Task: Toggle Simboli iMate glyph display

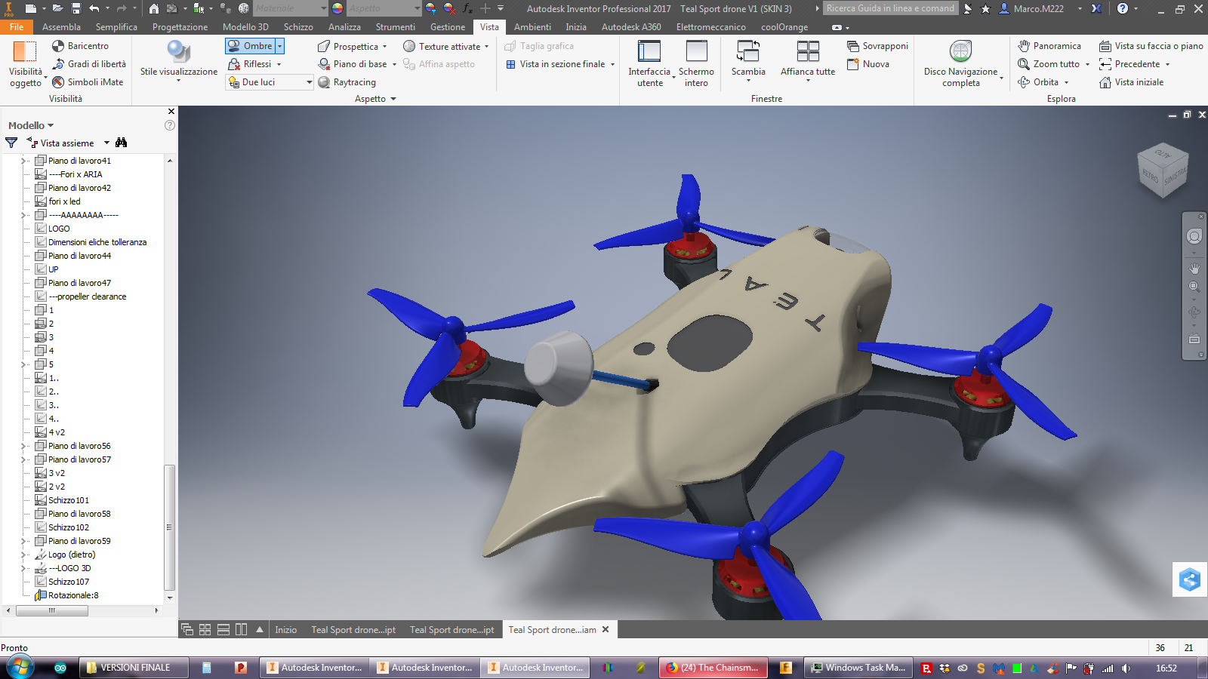Action: pos(87,82)
